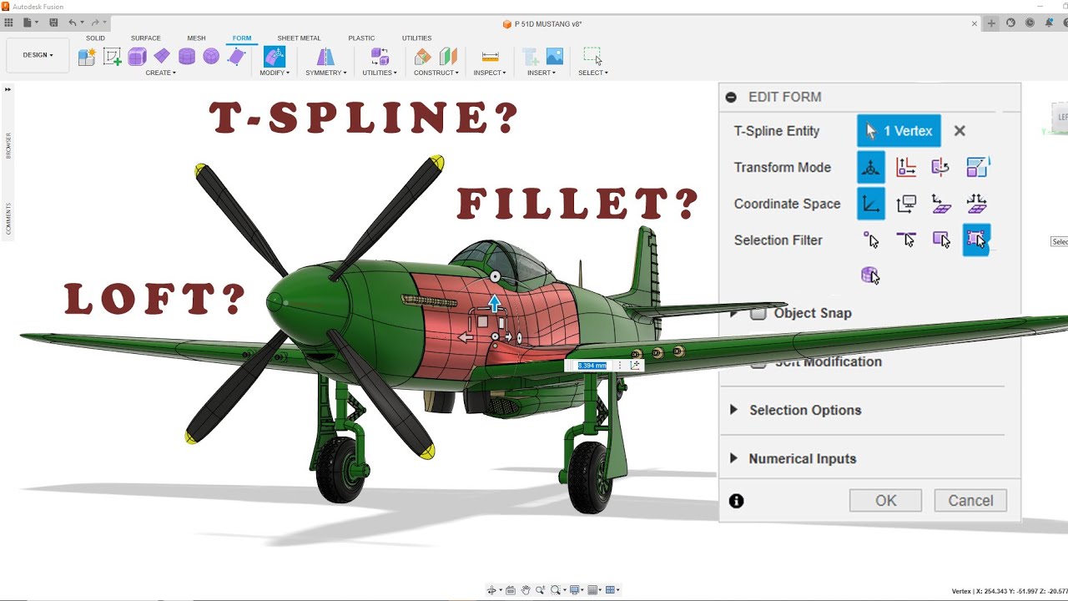The image size is (1068, 601).
Task: Expand the CONSTRUCT dropdown menu
Action: tap(436, 73)
